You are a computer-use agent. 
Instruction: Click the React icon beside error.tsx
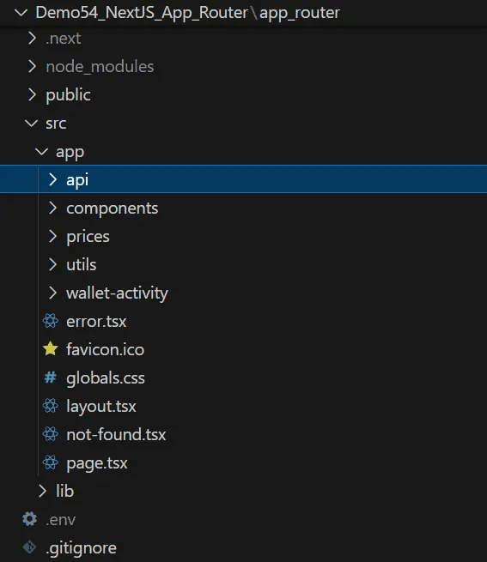click(50, 321)
